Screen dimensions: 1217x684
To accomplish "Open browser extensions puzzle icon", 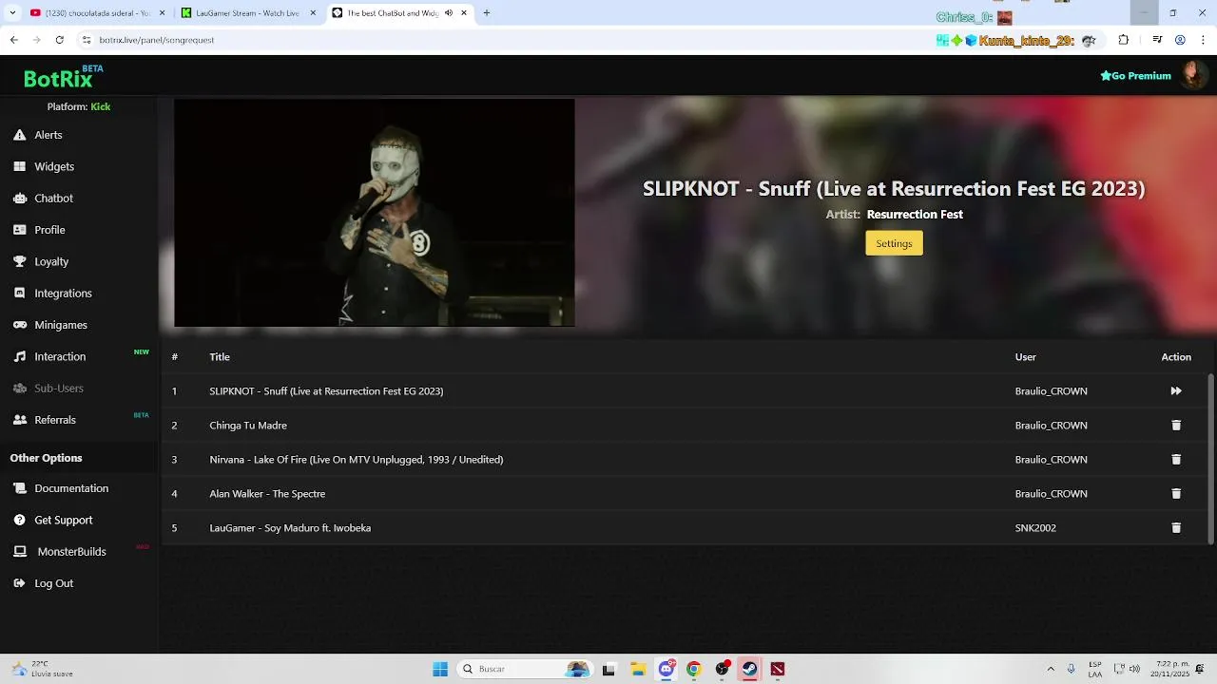I will coord(1123,40).
